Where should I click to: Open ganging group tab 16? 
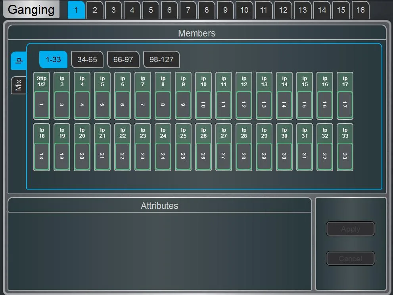click(x=360, y=10)
